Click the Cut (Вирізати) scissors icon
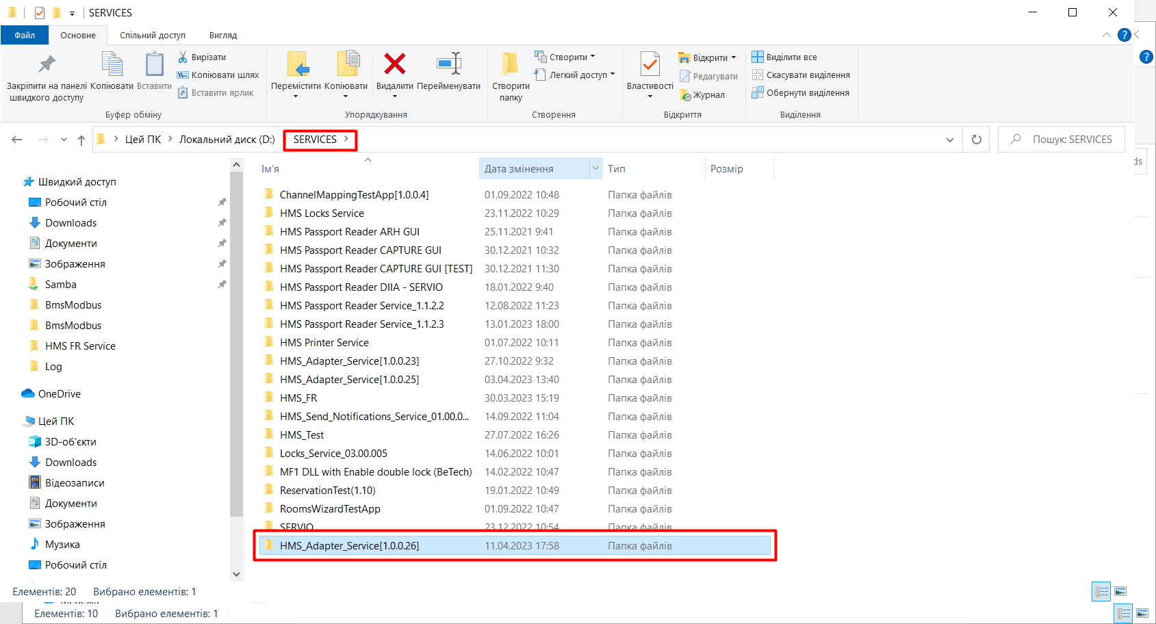 (x=183, y=57)
